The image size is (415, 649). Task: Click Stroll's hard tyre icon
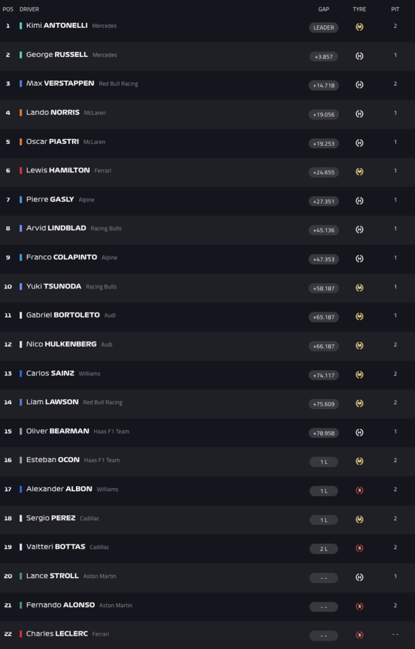coord(359,577)
